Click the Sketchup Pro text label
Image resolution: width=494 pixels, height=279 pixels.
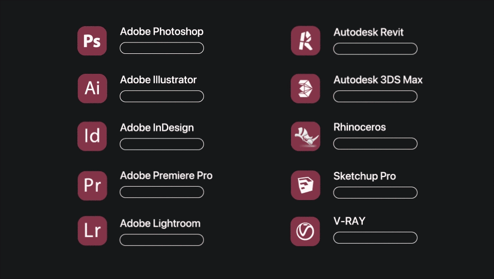point(364,176)
